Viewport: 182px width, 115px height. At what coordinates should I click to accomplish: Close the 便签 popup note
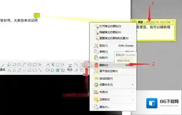(x=173, y=21)
